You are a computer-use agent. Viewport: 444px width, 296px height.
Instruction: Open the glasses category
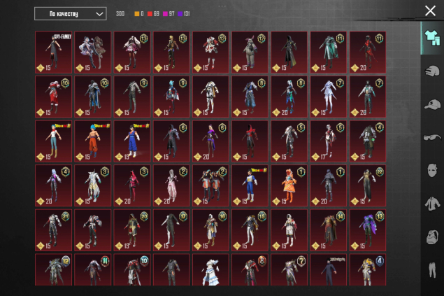tap(432, 138)
